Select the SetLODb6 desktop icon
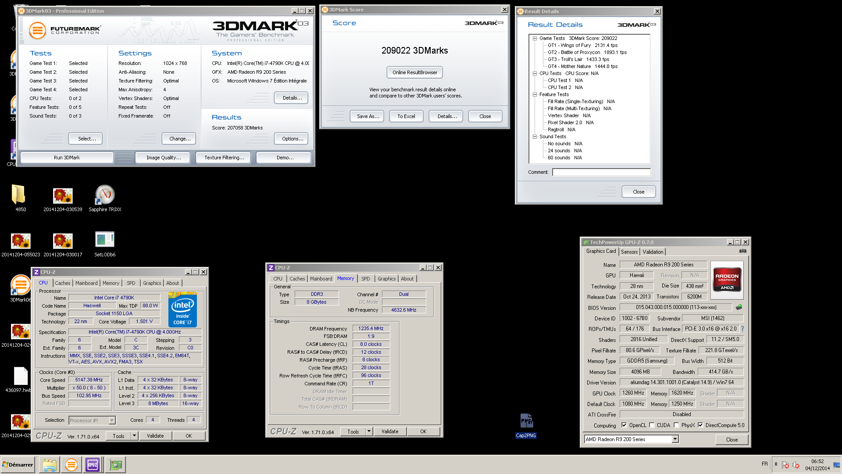842x474 pixels. tap(105, 244)
